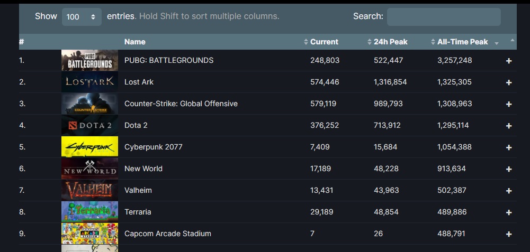This screenshot has width=530, height=252.
Task: Click the PUBG Battlegrounds game thumbnail
Action: coord(89,60)
